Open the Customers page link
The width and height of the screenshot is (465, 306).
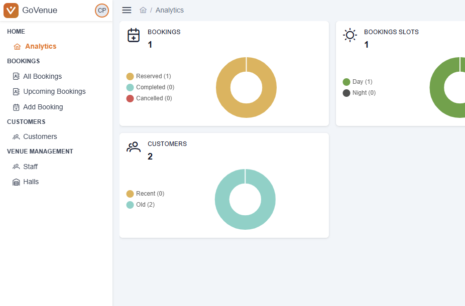click(40, 136)
